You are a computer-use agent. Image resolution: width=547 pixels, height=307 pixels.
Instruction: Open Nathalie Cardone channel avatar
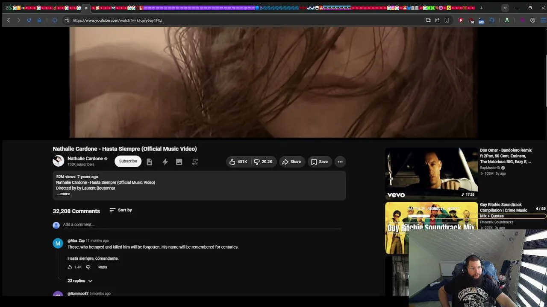click(59, 161)
